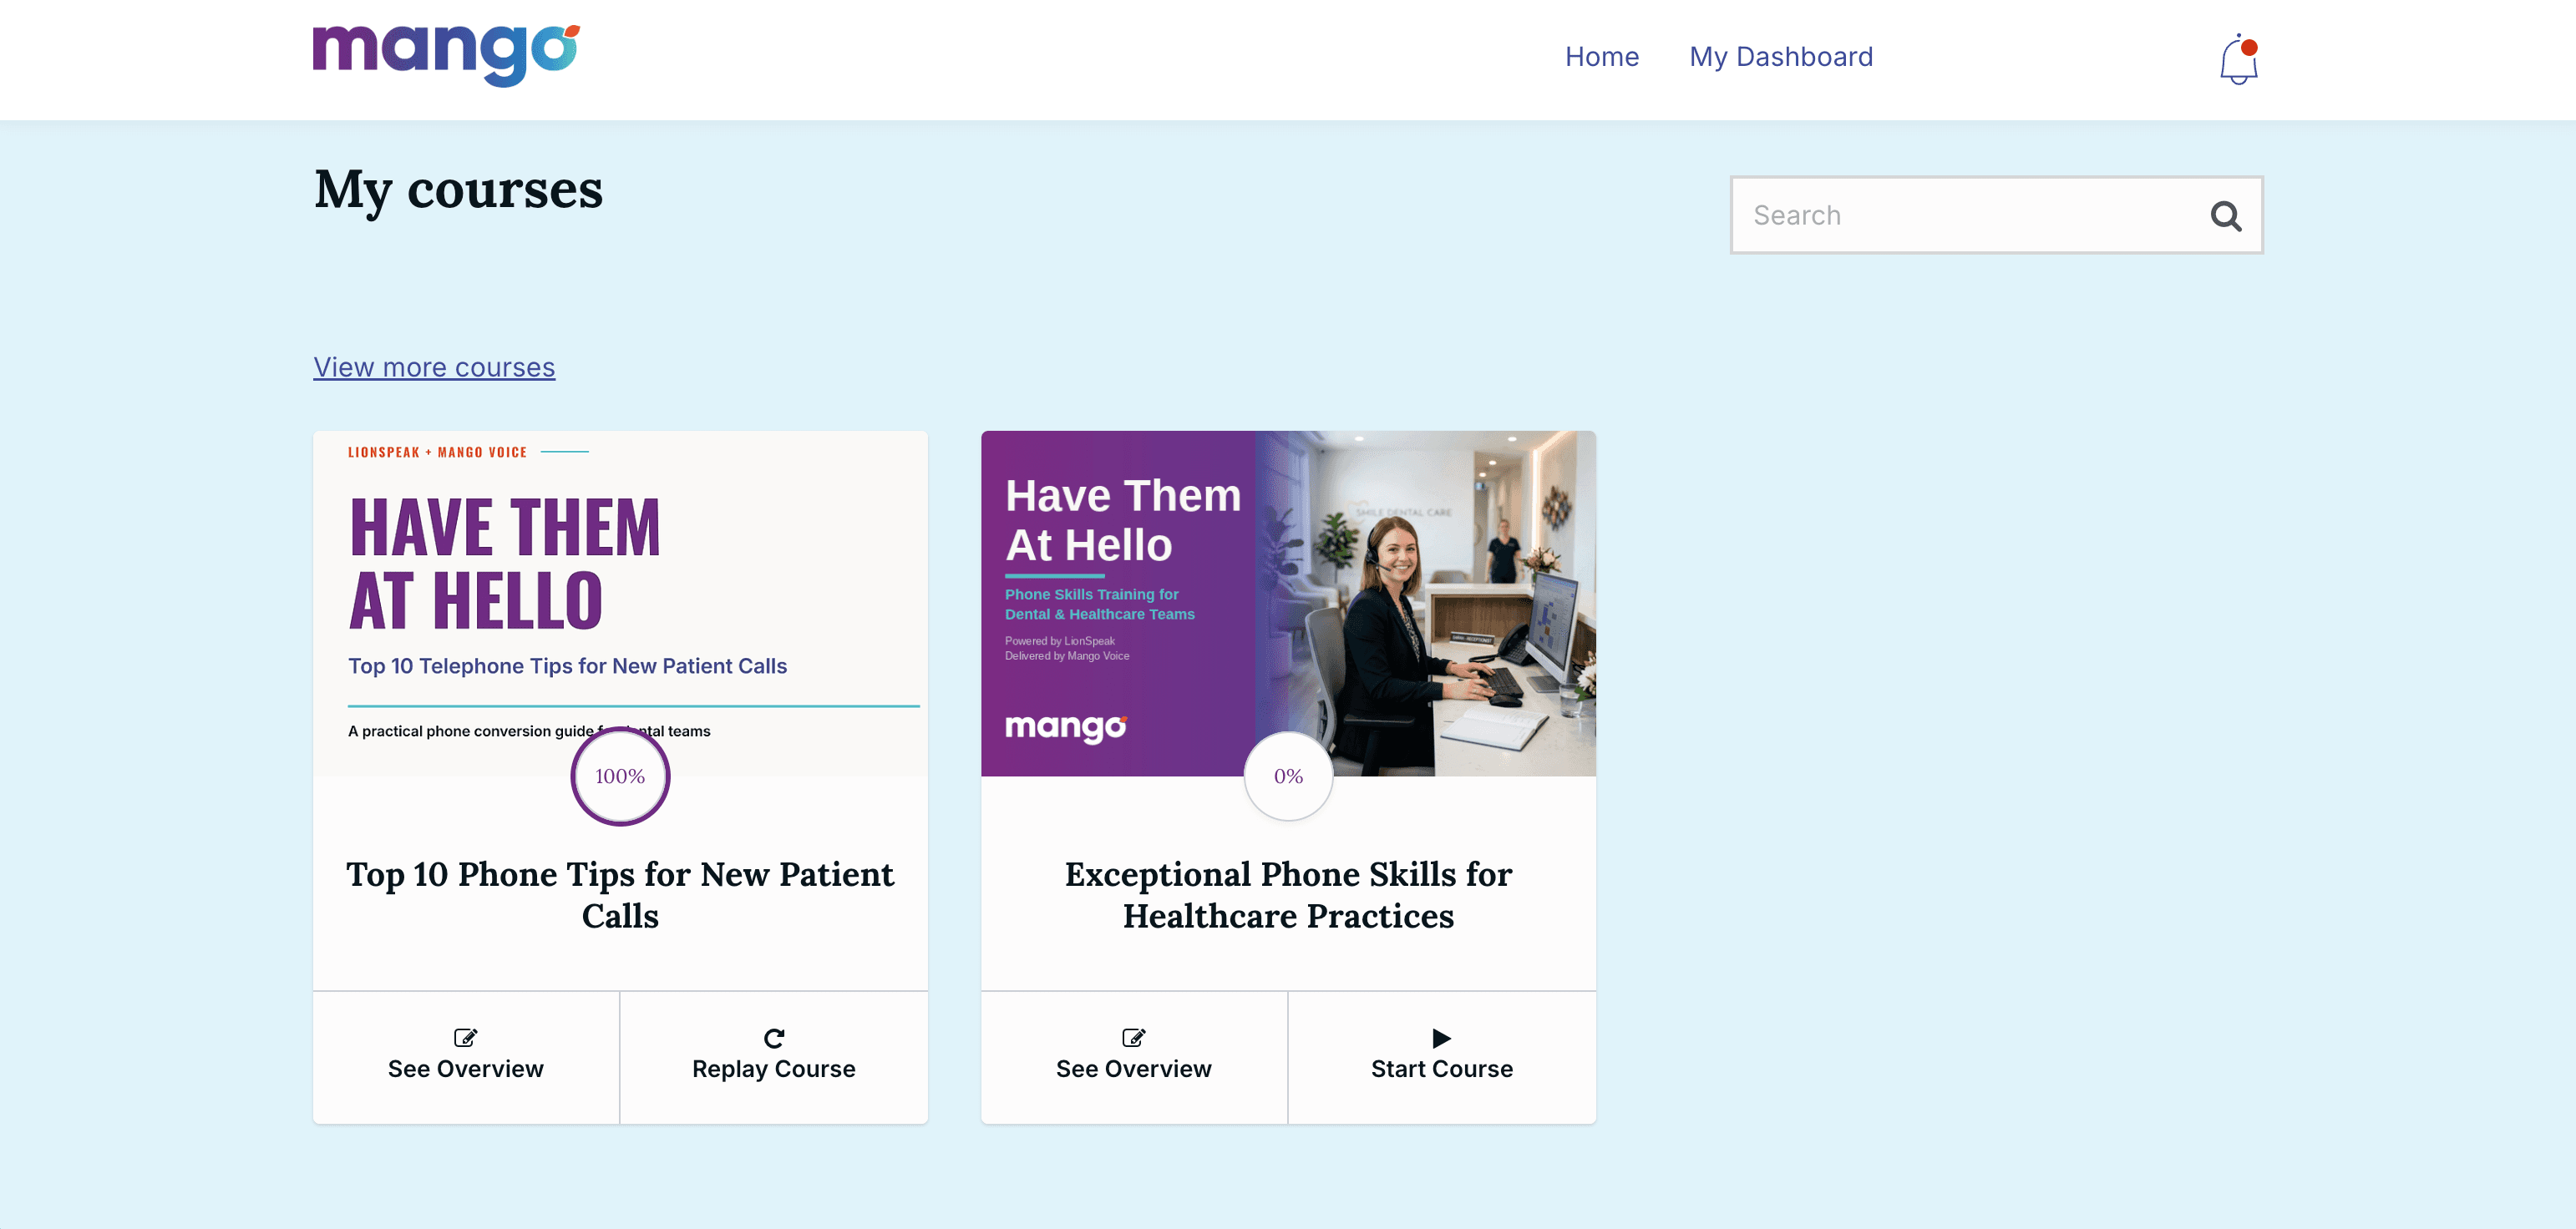Click the 100% progress circle
The height and width of the screenshot is (1229, 2576).
620,776
